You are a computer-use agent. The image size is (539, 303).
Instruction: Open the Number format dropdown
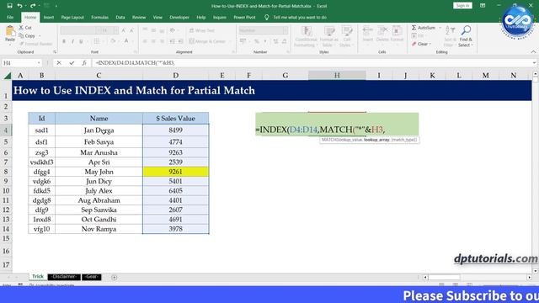pos(286,30)
